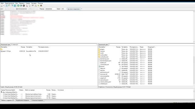Viewport: 195px width, 109px height.
Task: Switch to Успешные передачи tab
Action: [37, 100]
